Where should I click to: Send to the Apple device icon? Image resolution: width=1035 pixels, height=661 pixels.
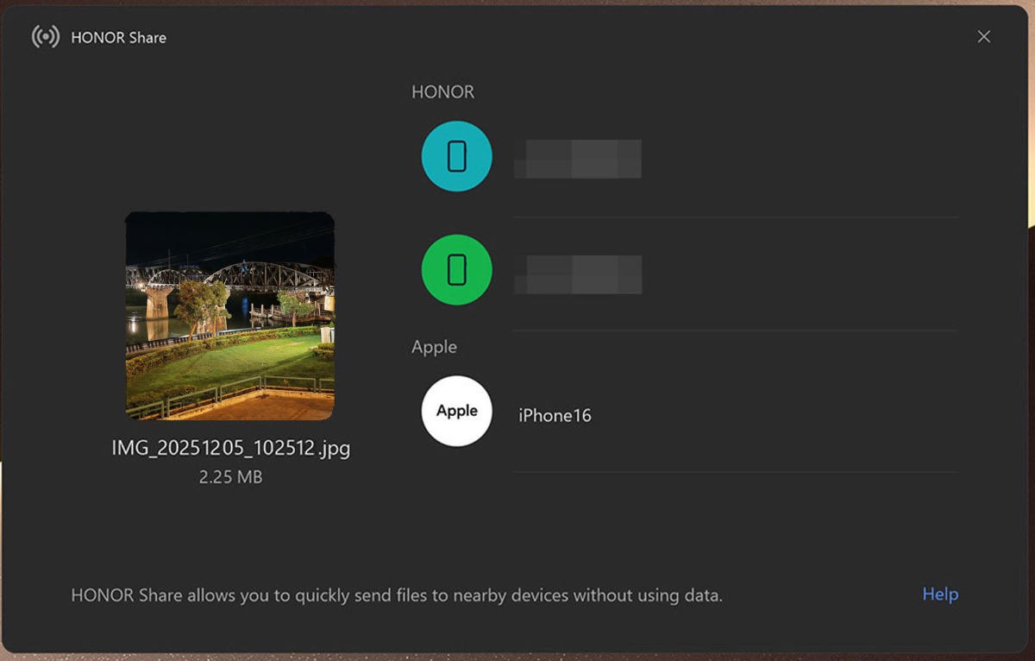[456, 411]
